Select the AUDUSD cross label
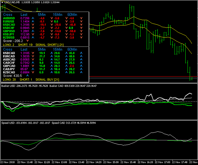Viewport: 198px width, 165px height. (x=9, y=18)
